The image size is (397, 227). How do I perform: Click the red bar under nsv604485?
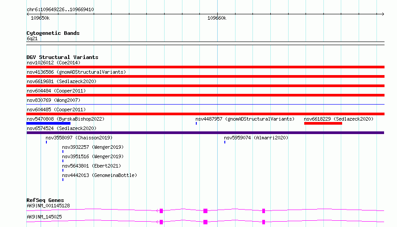point(205,114)
